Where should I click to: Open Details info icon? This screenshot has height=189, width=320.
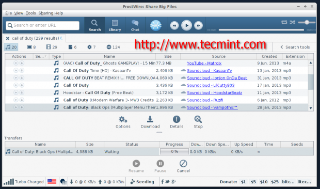(177, 119)
